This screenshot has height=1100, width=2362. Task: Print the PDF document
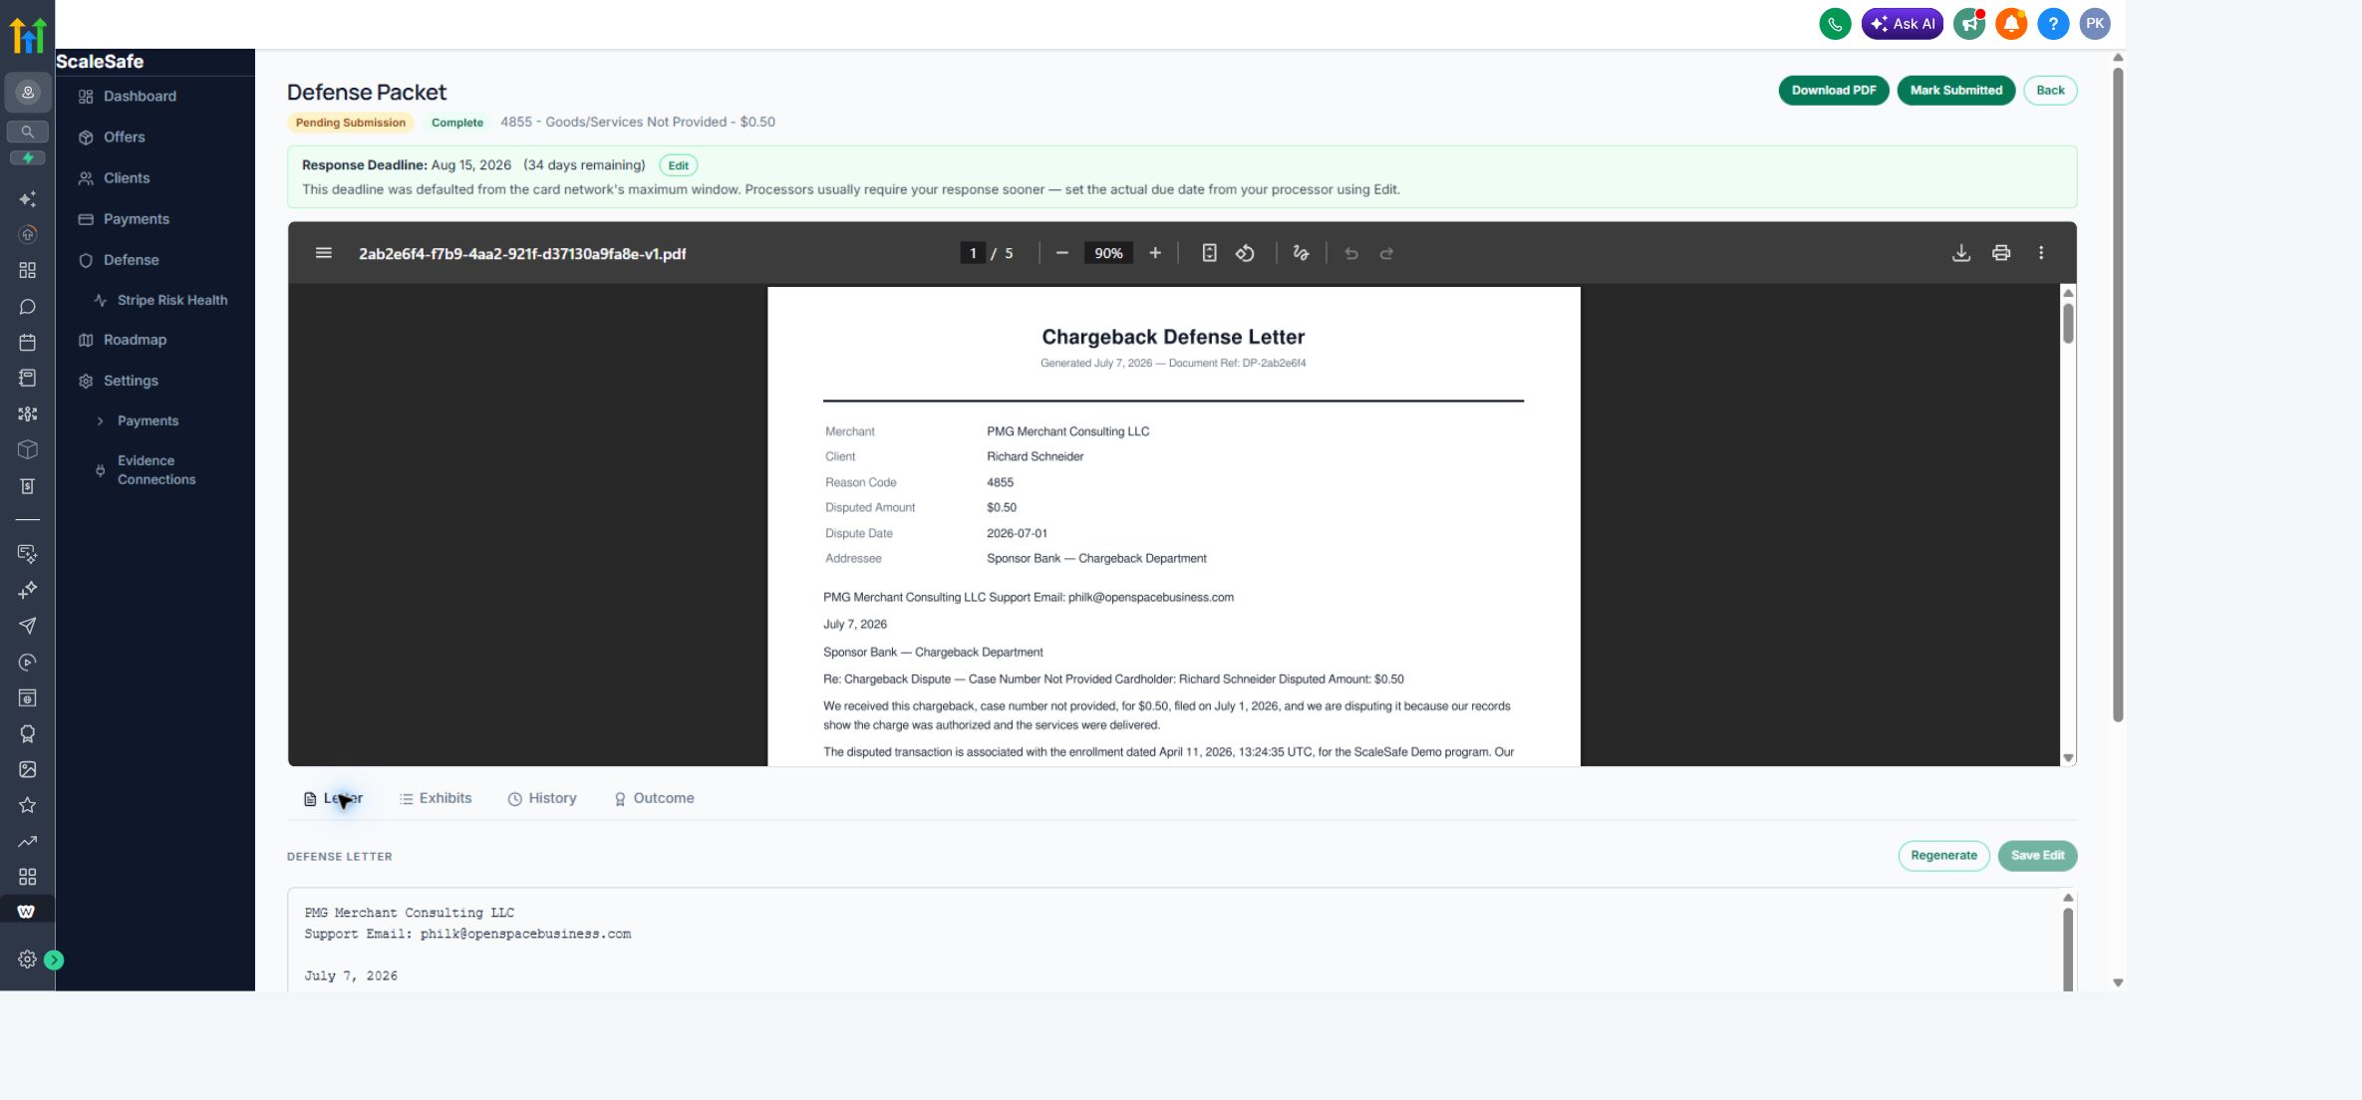(x=2001, y=253)
